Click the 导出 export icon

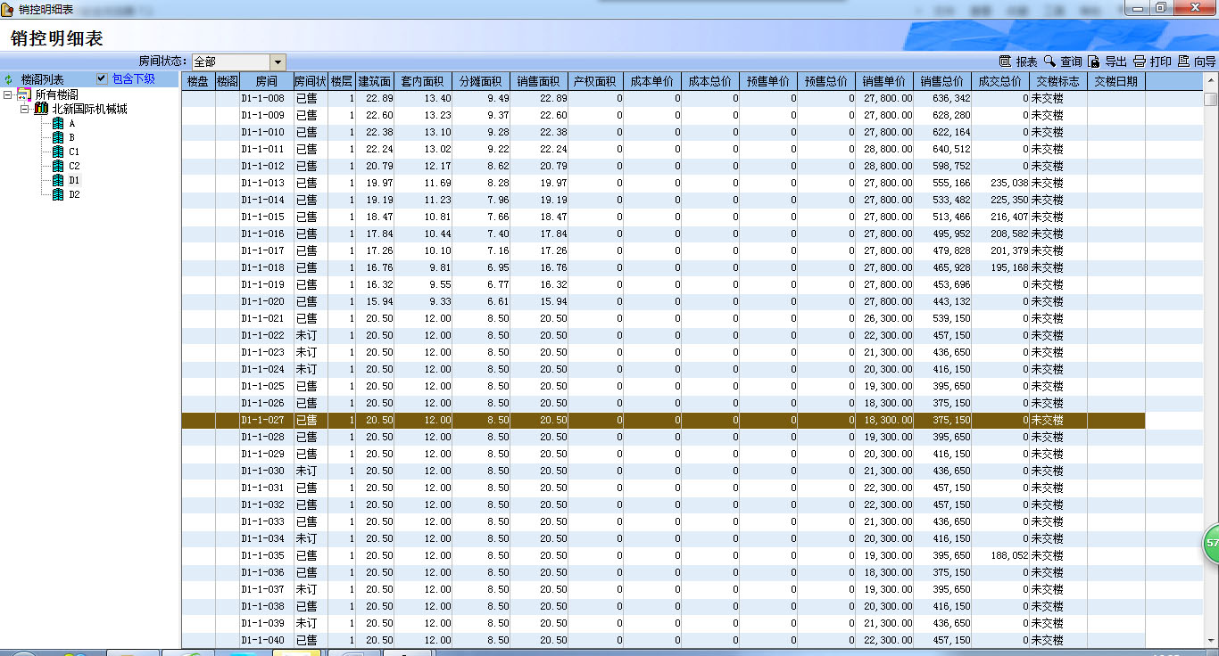1094,61
